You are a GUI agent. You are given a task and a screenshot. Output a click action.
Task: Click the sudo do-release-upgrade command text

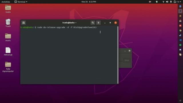coord(67,27)
